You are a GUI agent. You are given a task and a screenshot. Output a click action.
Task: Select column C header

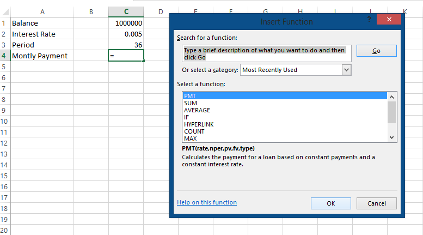(x=126, y=11)
